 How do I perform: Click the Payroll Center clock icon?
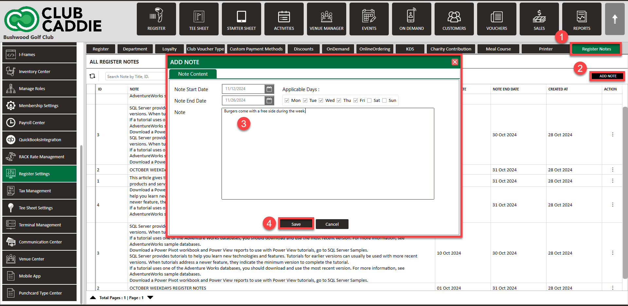[11, 123]
